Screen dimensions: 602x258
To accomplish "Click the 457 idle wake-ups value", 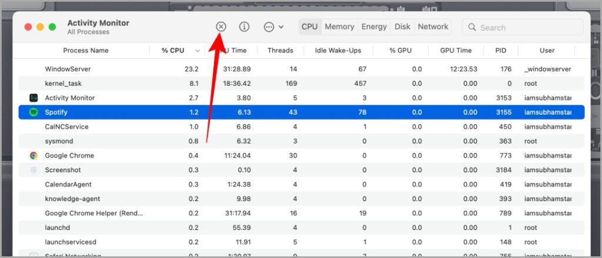I will pos(360,83).
